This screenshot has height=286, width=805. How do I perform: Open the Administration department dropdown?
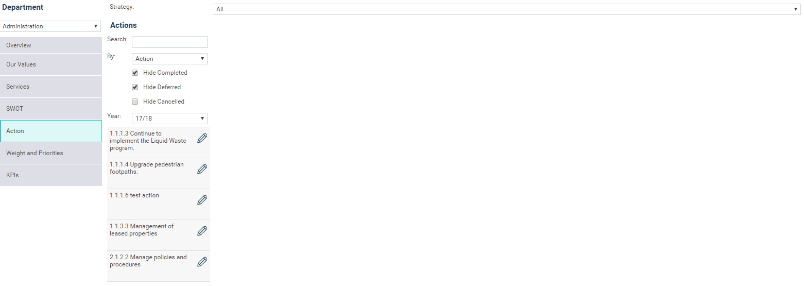click(x=50, y=26)
